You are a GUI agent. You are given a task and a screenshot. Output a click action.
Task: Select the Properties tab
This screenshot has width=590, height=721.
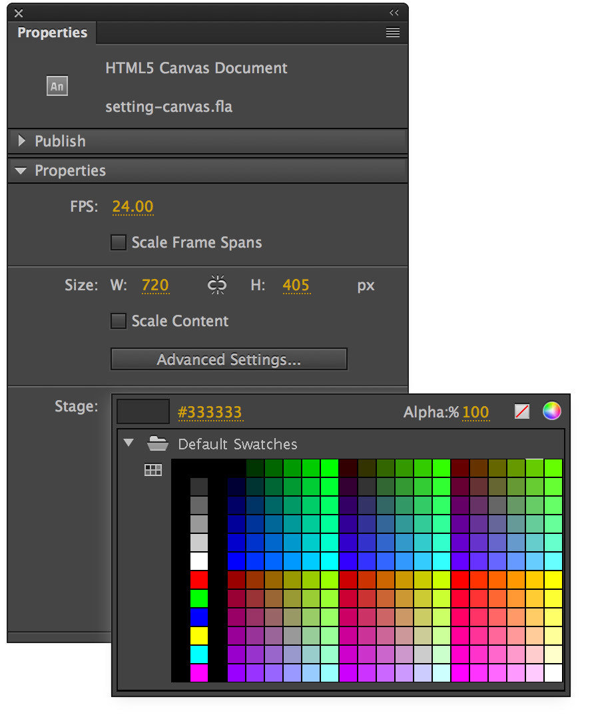[x=52, y=33]
